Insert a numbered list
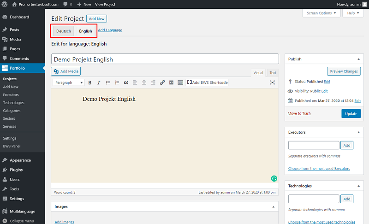The width and height of the screenshot is (369, 224). click(117, 83)
